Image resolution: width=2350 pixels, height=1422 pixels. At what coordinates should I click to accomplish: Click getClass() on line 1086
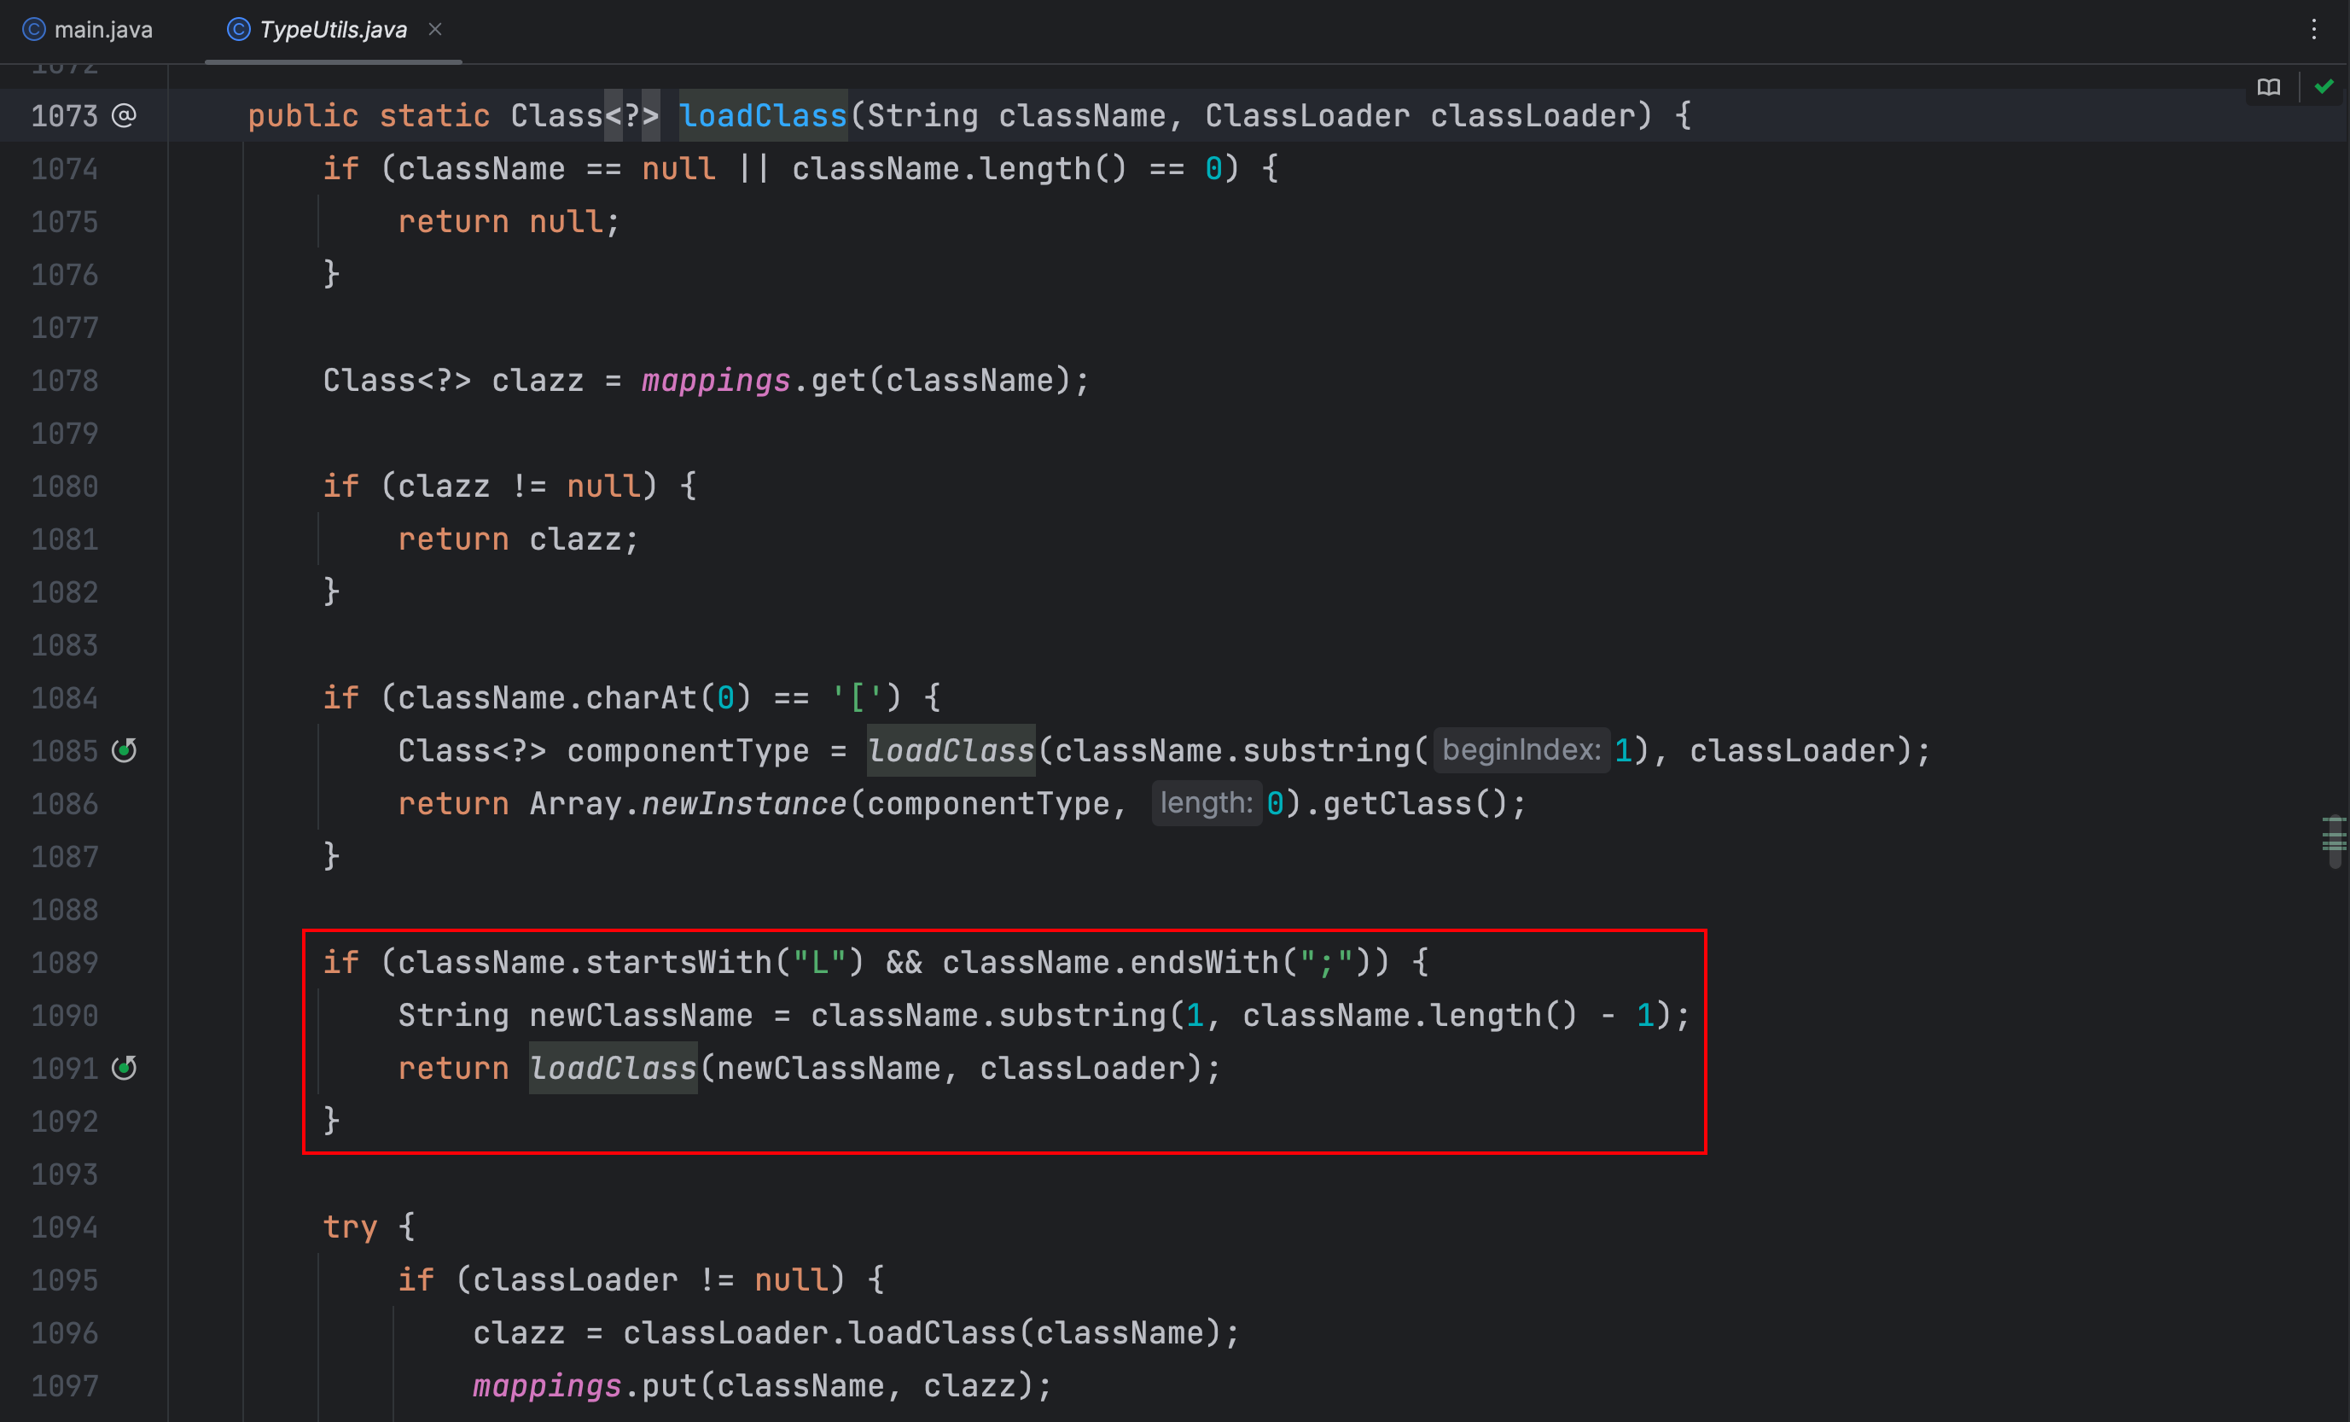click(1416, 804)
